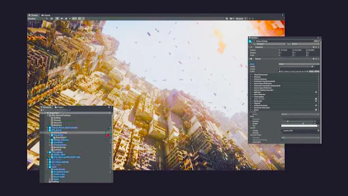
Task: Select the Inspector tab
Action: [x=253, y=38]
